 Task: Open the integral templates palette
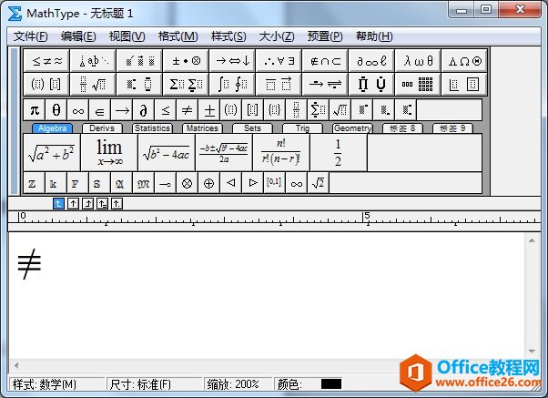(x=233, y=84)
